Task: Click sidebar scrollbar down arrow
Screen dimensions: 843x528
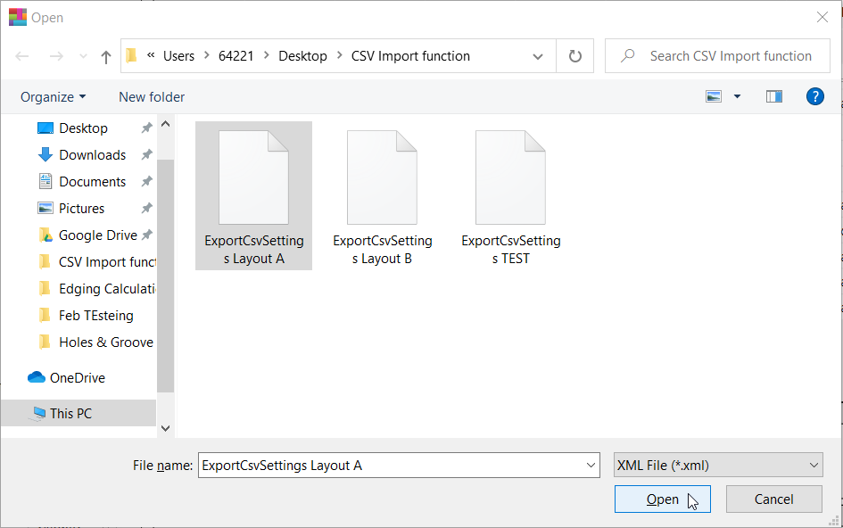Action: pyautogui.click(x=166, y=428)
